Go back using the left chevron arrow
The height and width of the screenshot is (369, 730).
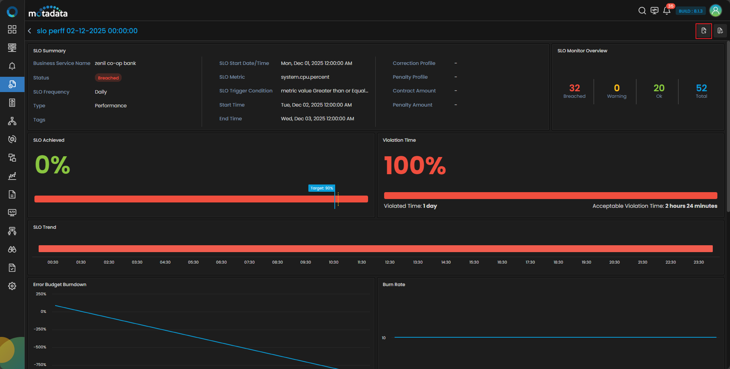point(29,31)
